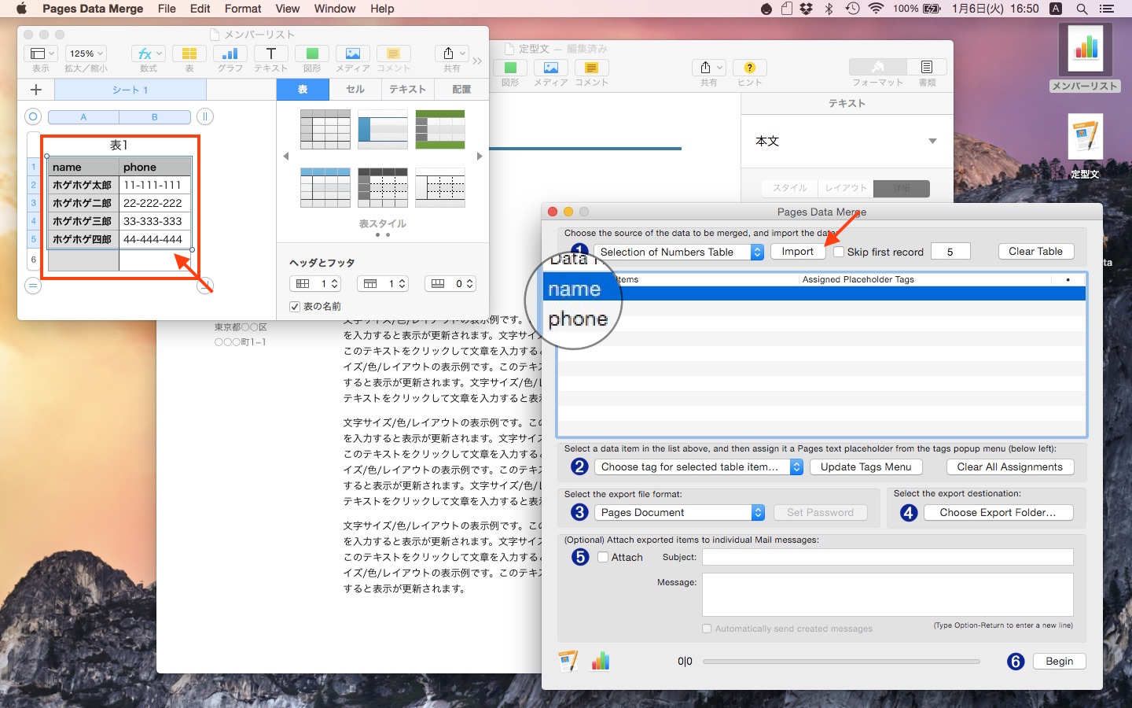
Task: Show next table styles with the right arrow
Action: [480, 157]
